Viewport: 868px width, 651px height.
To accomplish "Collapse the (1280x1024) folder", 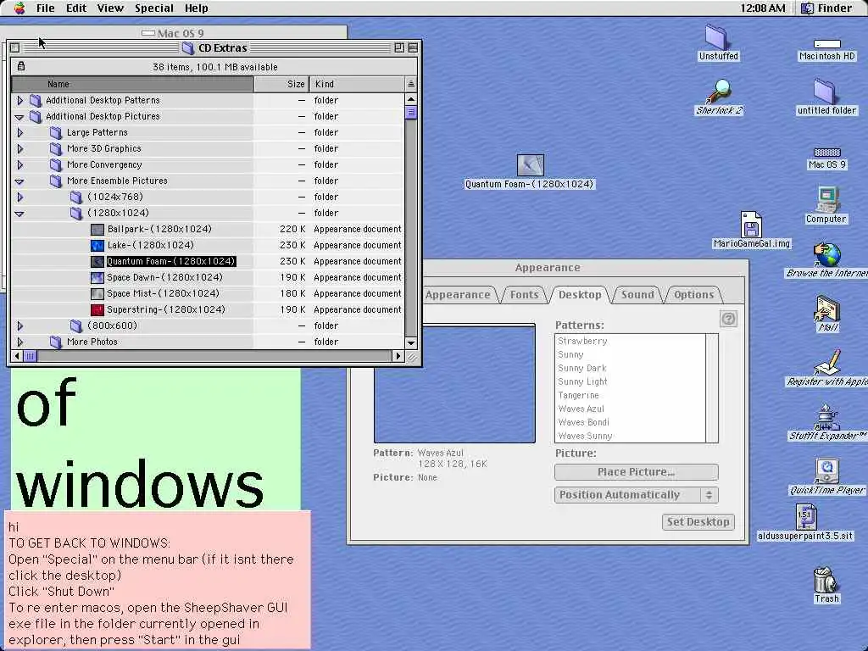I will pos(19,213).
